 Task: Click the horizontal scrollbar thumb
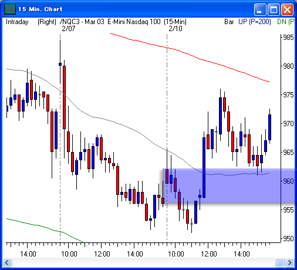[279, 262]
